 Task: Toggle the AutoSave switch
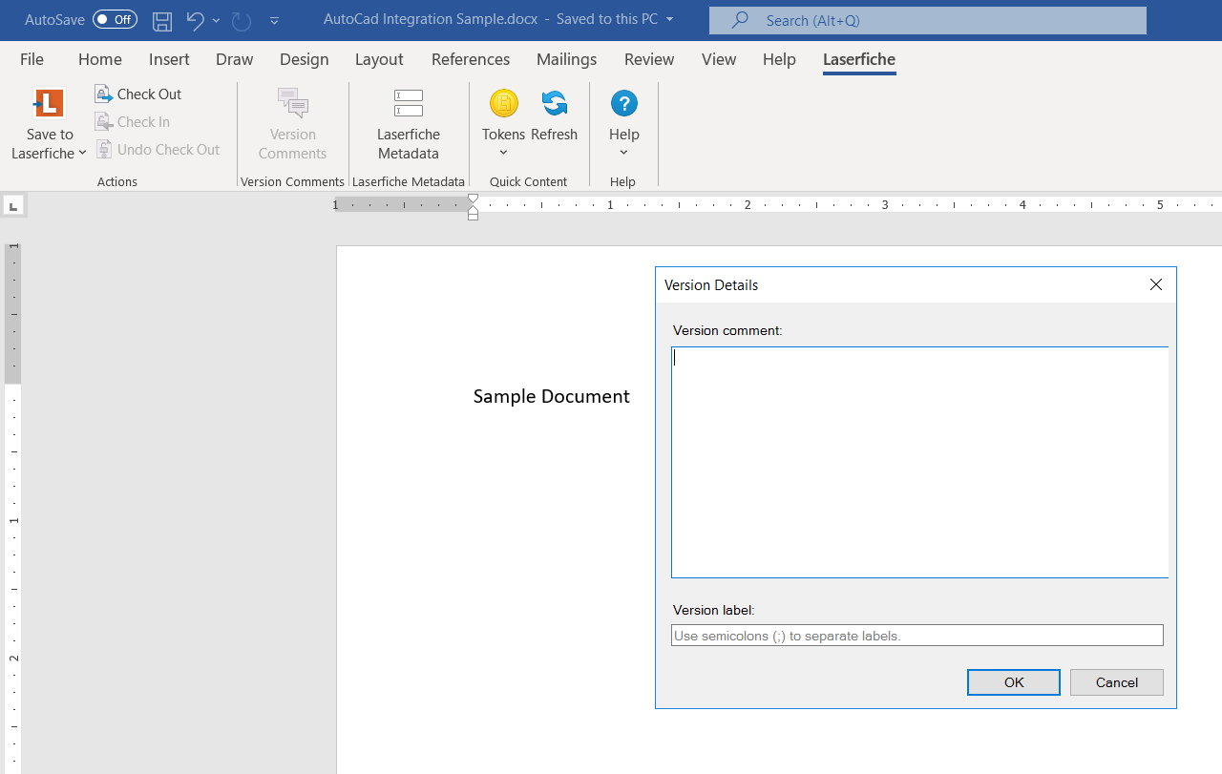(115, 20)
